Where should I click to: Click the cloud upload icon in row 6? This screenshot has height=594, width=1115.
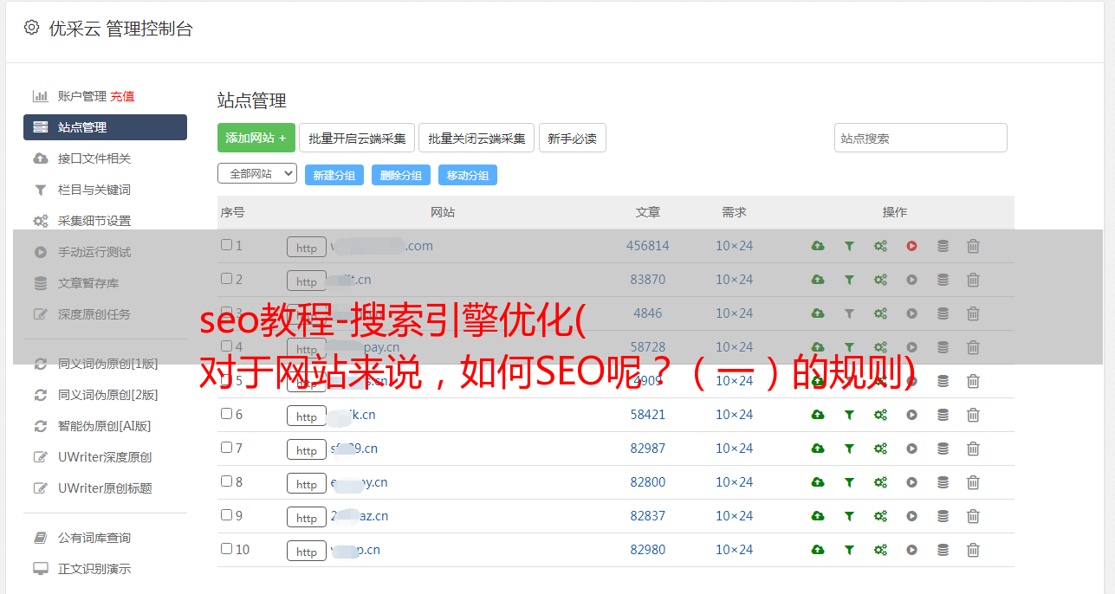coord(818,415)
